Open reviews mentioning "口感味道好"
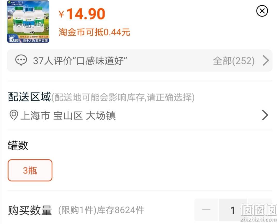Screen dimensions: 279x224 pyautogui.click(x=80, y=61)
